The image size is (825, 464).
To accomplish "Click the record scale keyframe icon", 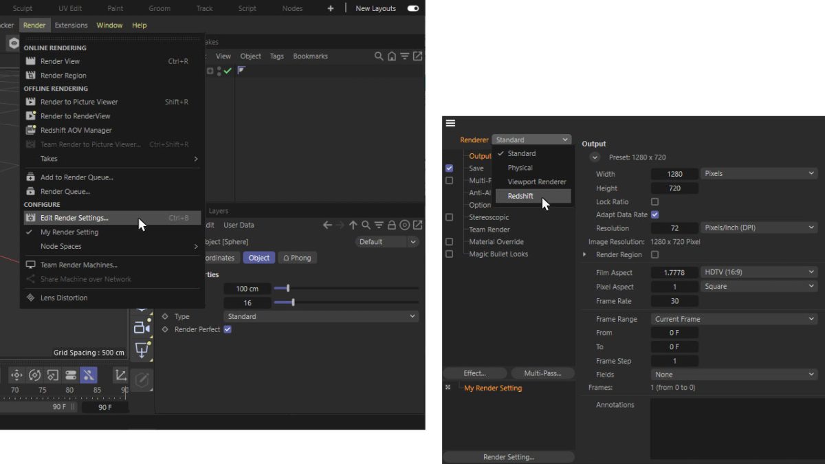I will click(53, 375).
